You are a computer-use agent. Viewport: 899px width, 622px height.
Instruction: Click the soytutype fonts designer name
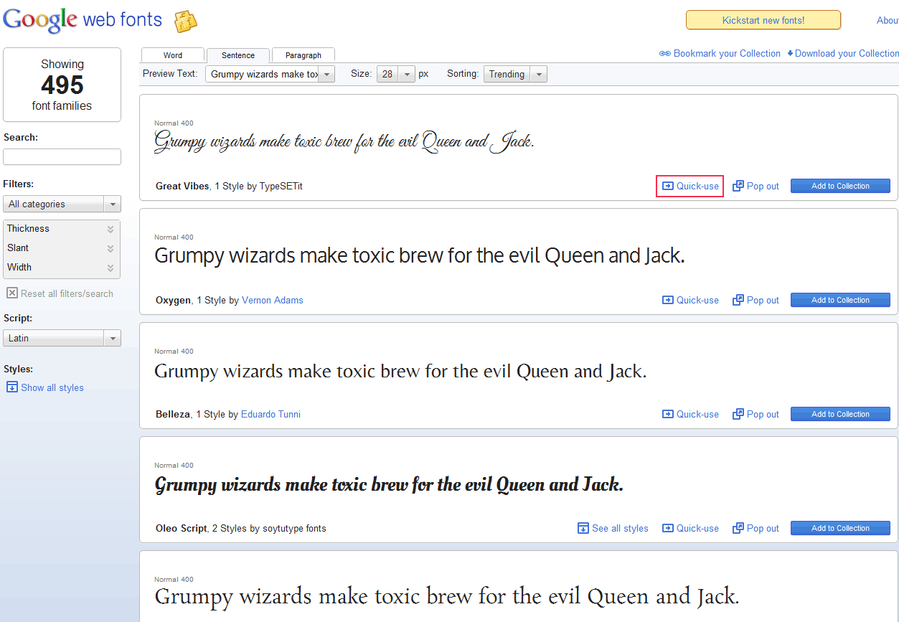click(x=293, y=528)
